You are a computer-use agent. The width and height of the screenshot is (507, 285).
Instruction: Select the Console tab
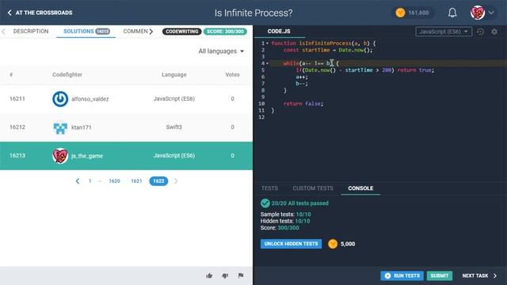(360, 188)
